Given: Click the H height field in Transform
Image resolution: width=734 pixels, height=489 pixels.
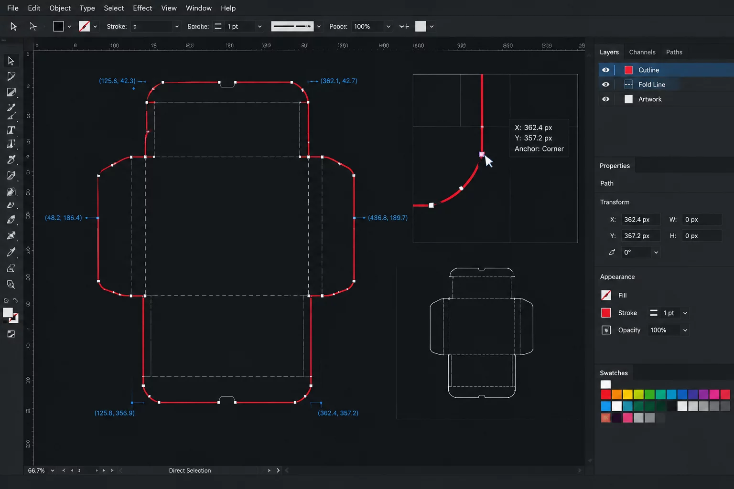Looking at the screenshot, I should coord(702,236).
